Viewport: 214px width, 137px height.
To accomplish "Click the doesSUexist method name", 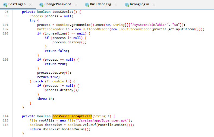I will [x=63, y=12].
